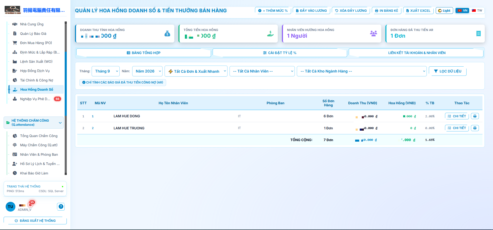Click the print icon for LAM HUE DONG
The width and height of the screenshot is (493, 230).
(x=475, y=116)
